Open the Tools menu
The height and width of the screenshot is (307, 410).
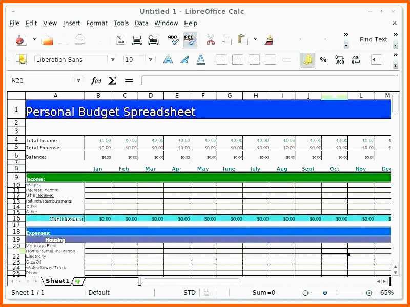point(121,23)
